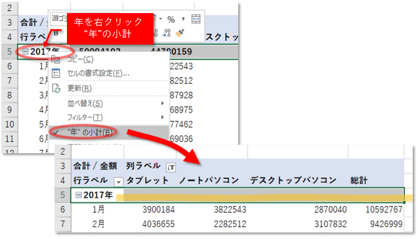Viewport: 418px width, 239px height.
Task: Open the フィルター(T) submenu
Action: click(109, 117)
